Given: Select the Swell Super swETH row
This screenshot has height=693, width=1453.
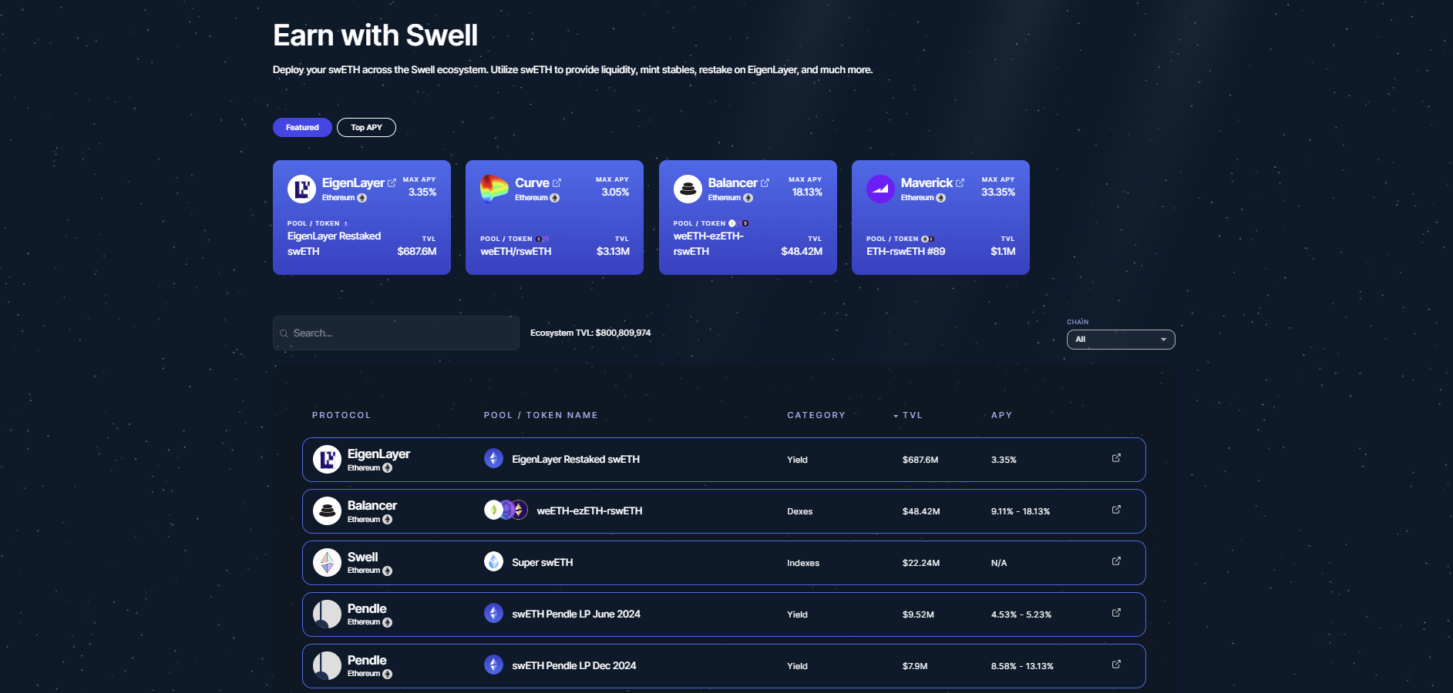Looking at the screenshot, I should pyautogui.click(x=723, y=563).
